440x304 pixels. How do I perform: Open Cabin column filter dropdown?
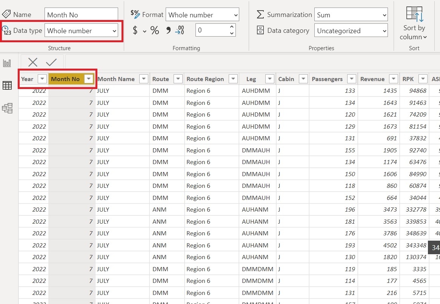(x=303, y=79)
